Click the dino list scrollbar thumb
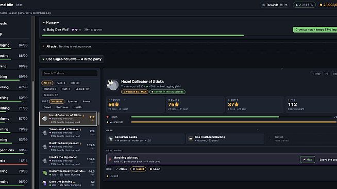This screenshot has width=337, height=189. (98, 118)
